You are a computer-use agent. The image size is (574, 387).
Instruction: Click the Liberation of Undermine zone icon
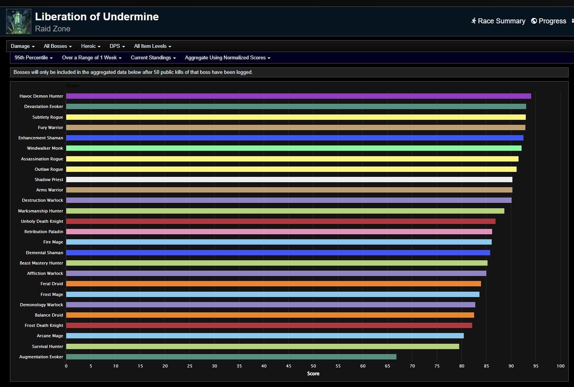click(x=18, y=21)
